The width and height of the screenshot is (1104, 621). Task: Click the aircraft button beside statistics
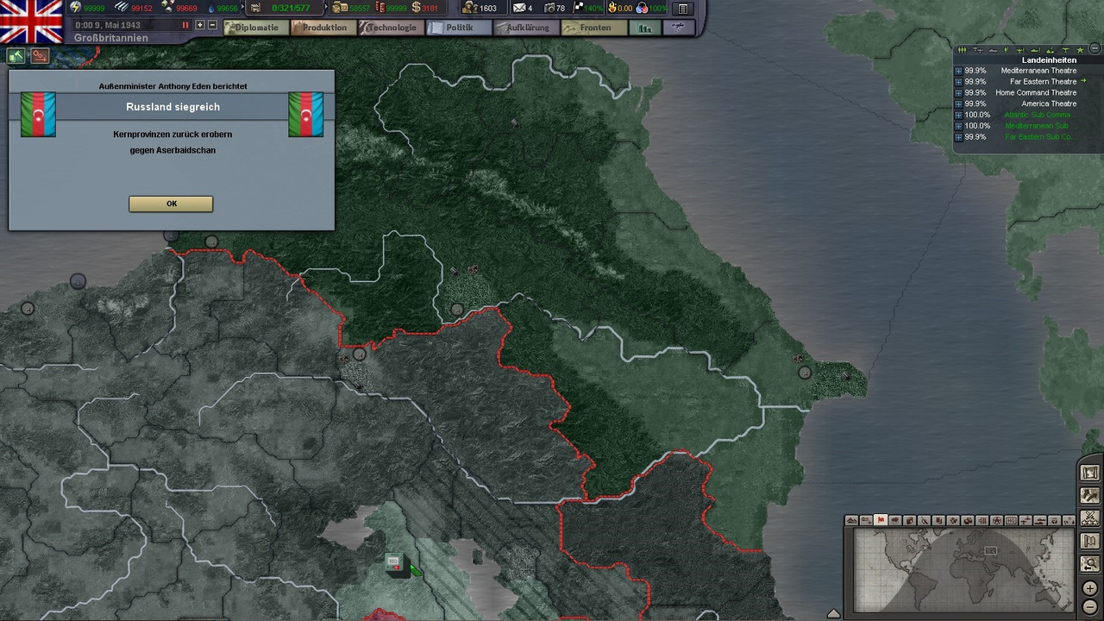click(x=679, y=28)
